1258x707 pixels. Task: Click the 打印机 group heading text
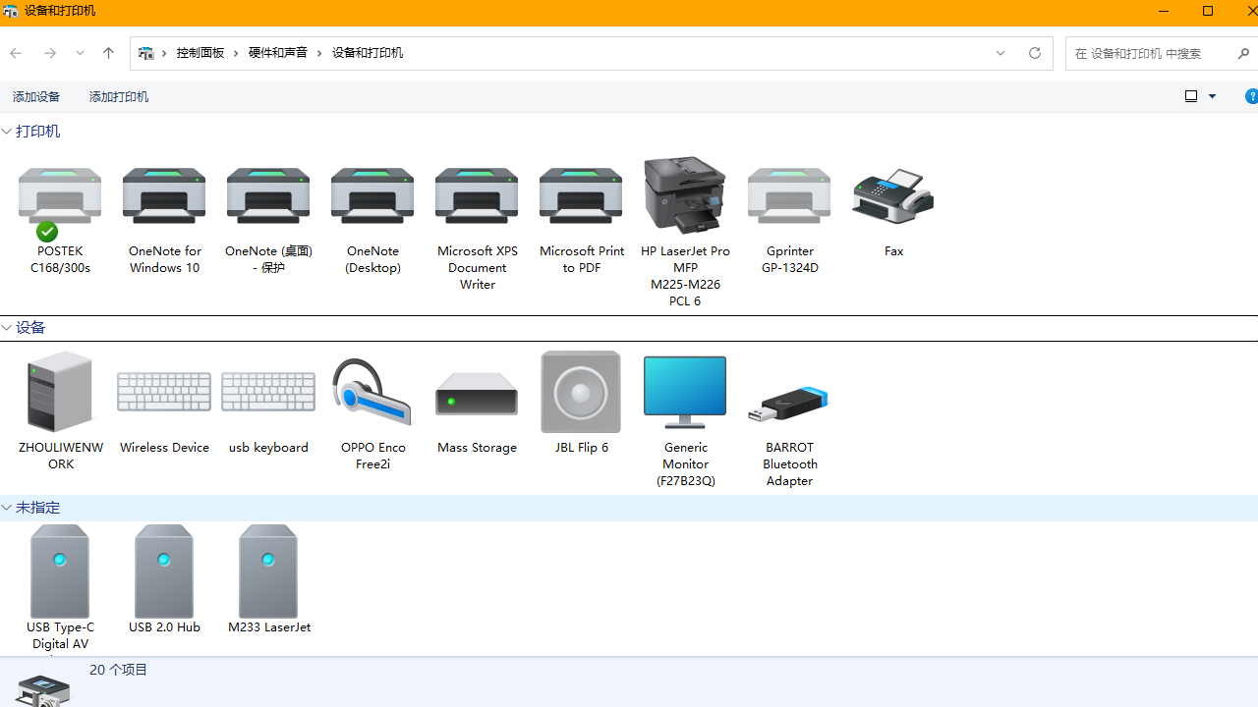pos(37,132)
